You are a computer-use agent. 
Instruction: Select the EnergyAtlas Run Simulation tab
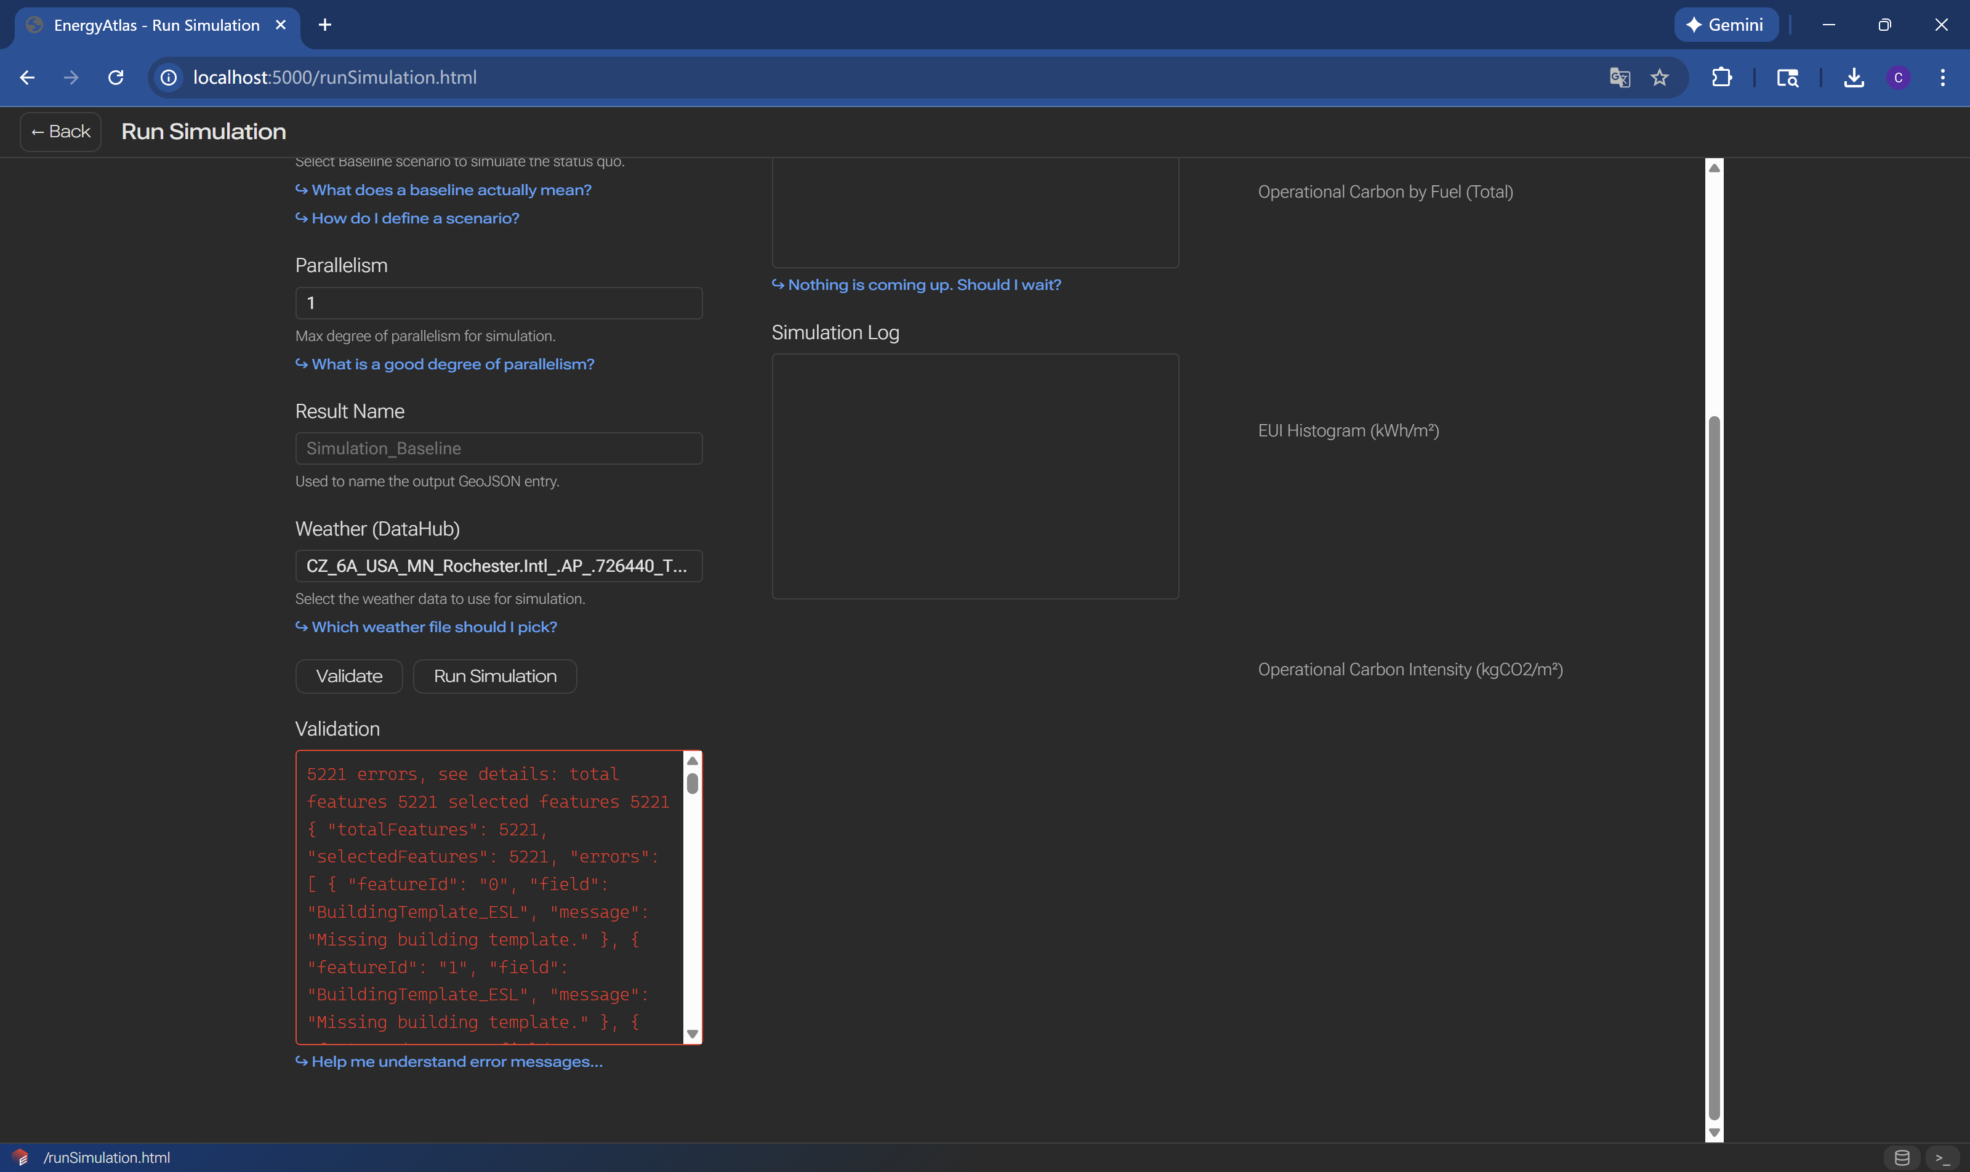pyautogui.click(x=156, y=25)
